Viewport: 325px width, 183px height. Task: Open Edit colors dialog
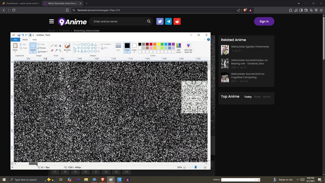[179, 48]
